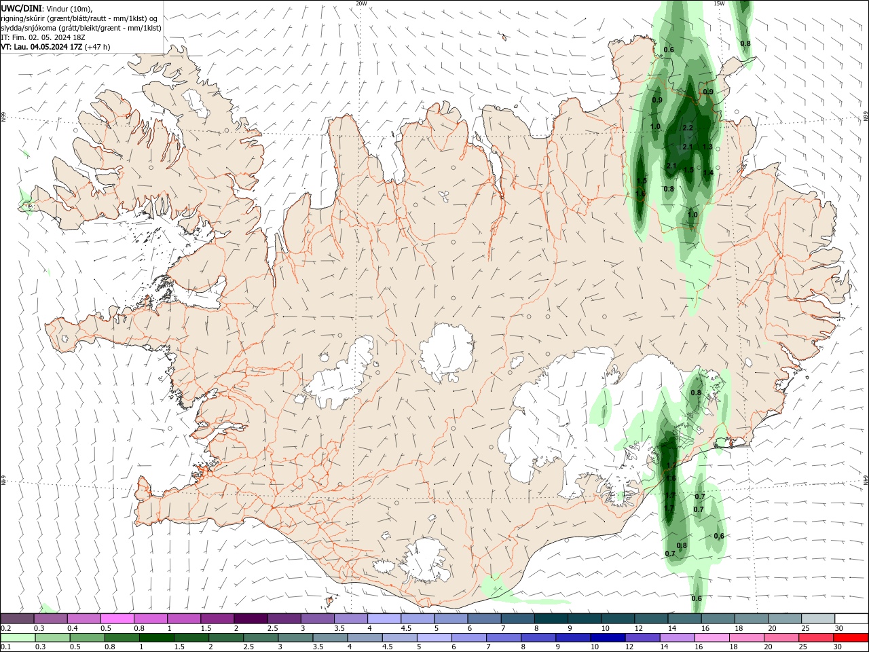Screen dimensions: 869x652
Task: Click the violet 12 swatch, lower legend
Action: 642,637
